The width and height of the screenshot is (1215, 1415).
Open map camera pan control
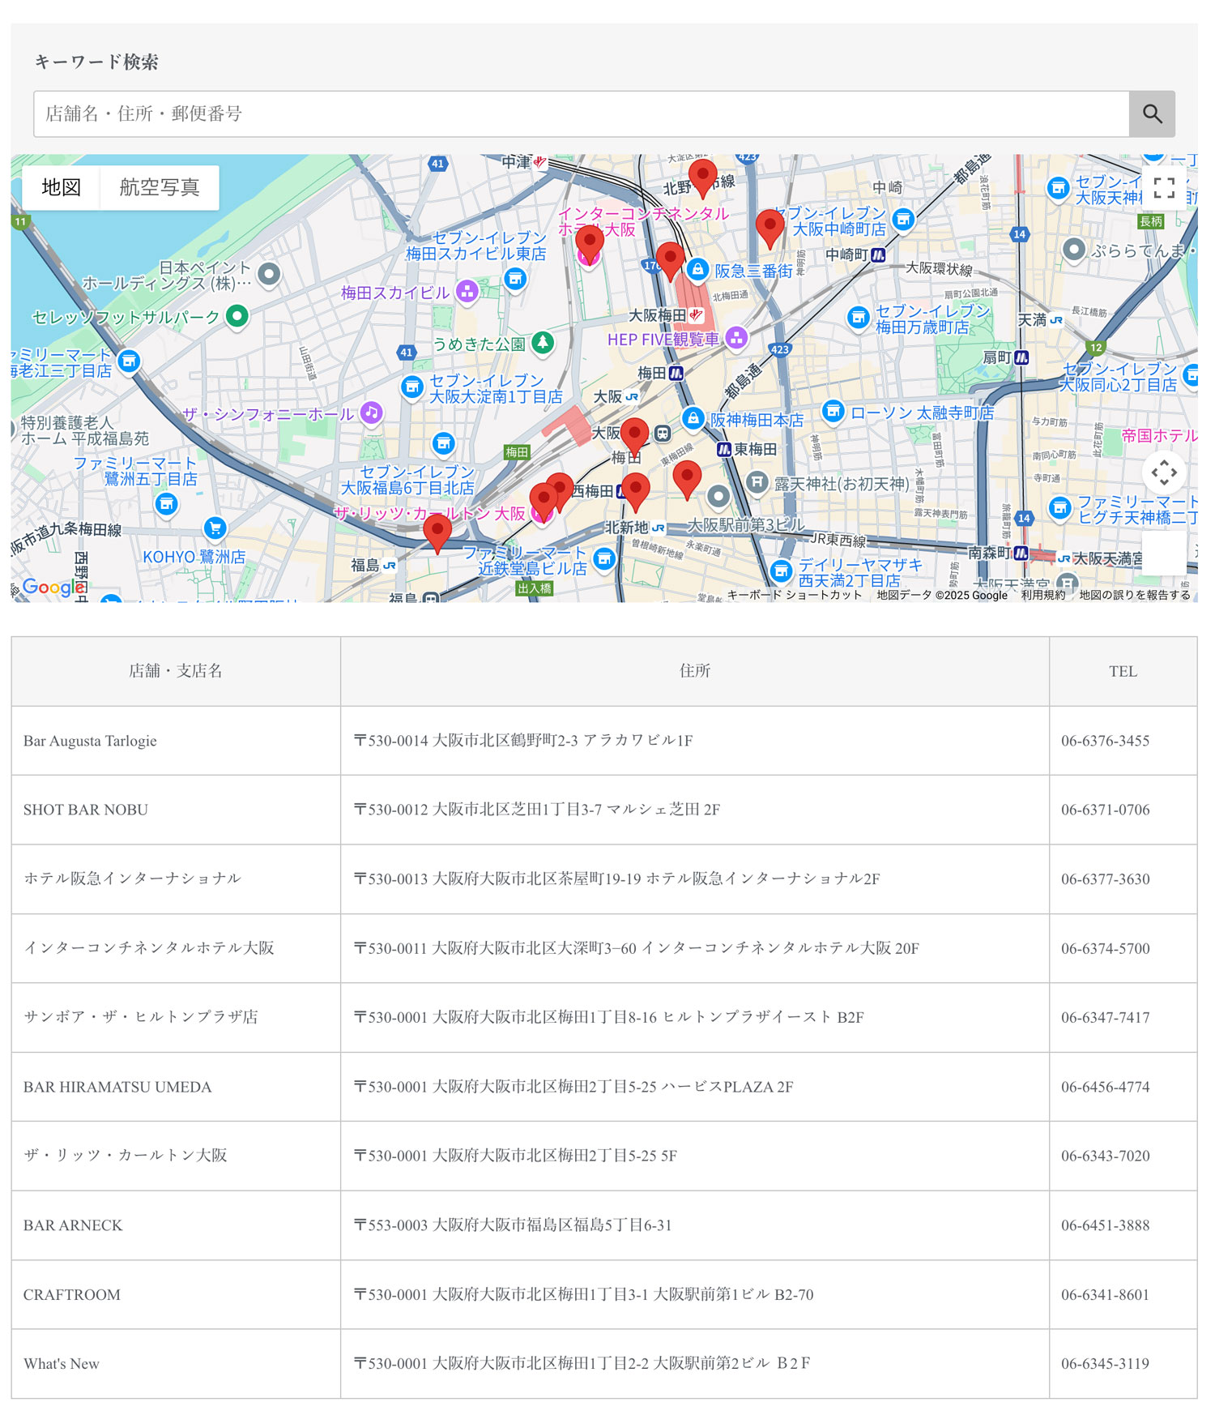[1164, 472]
